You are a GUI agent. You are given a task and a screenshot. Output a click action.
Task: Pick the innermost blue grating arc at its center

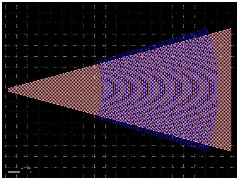[102, 90]
